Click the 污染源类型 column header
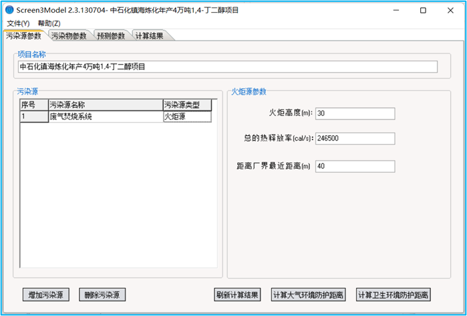The height and width of the screenshot is (316, 467). coord(187,105)
